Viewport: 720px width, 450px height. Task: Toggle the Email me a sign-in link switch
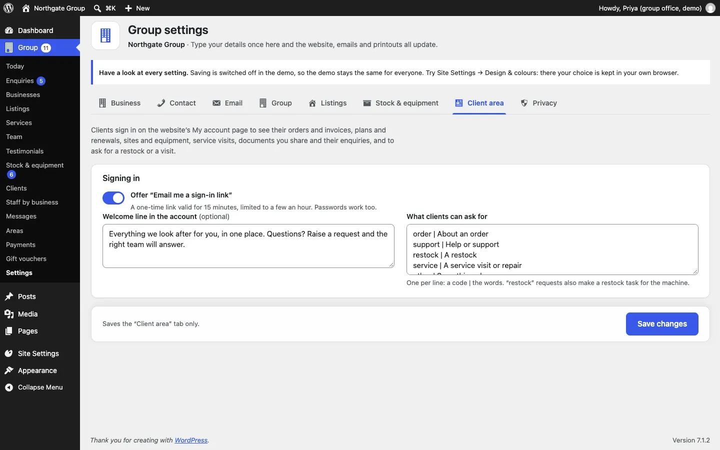click(x=113, y=198)
